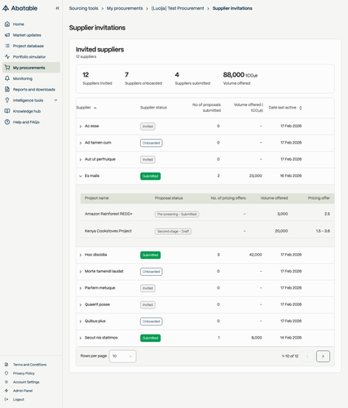Select My procurements in sidebar
Screen dimensions: 348x408
pos(31,68)
